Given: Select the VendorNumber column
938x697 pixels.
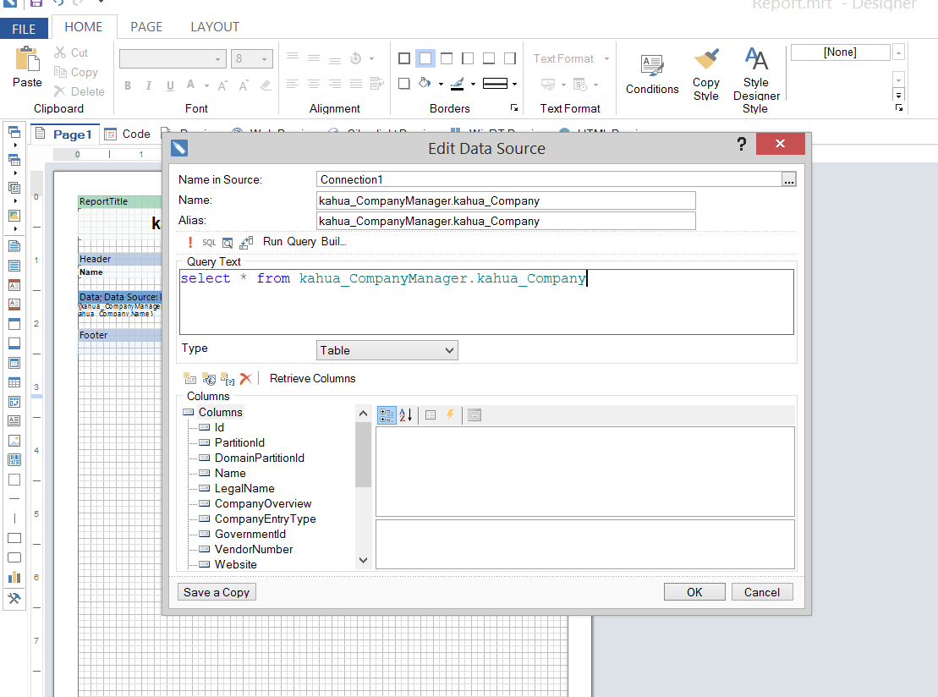Looking at the screenshot, I should 254,549.
